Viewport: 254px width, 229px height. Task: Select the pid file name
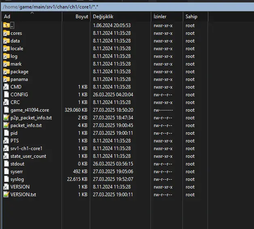14,133
